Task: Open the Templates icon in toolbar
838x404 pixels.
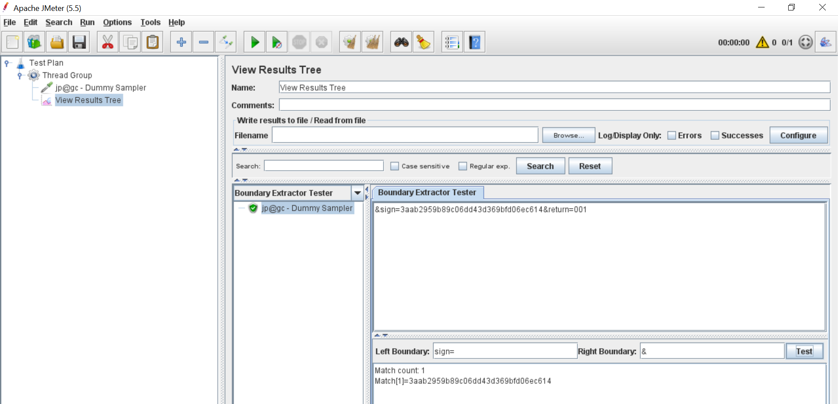Action: click(x=34, y=42)
